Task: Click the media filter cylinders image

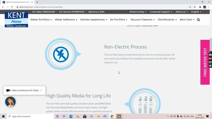Action: (x=145, y=105)
